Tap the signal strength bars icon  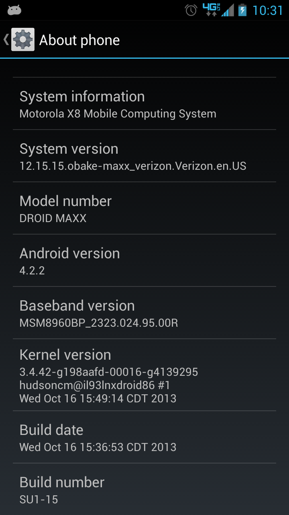pos(228,10)
